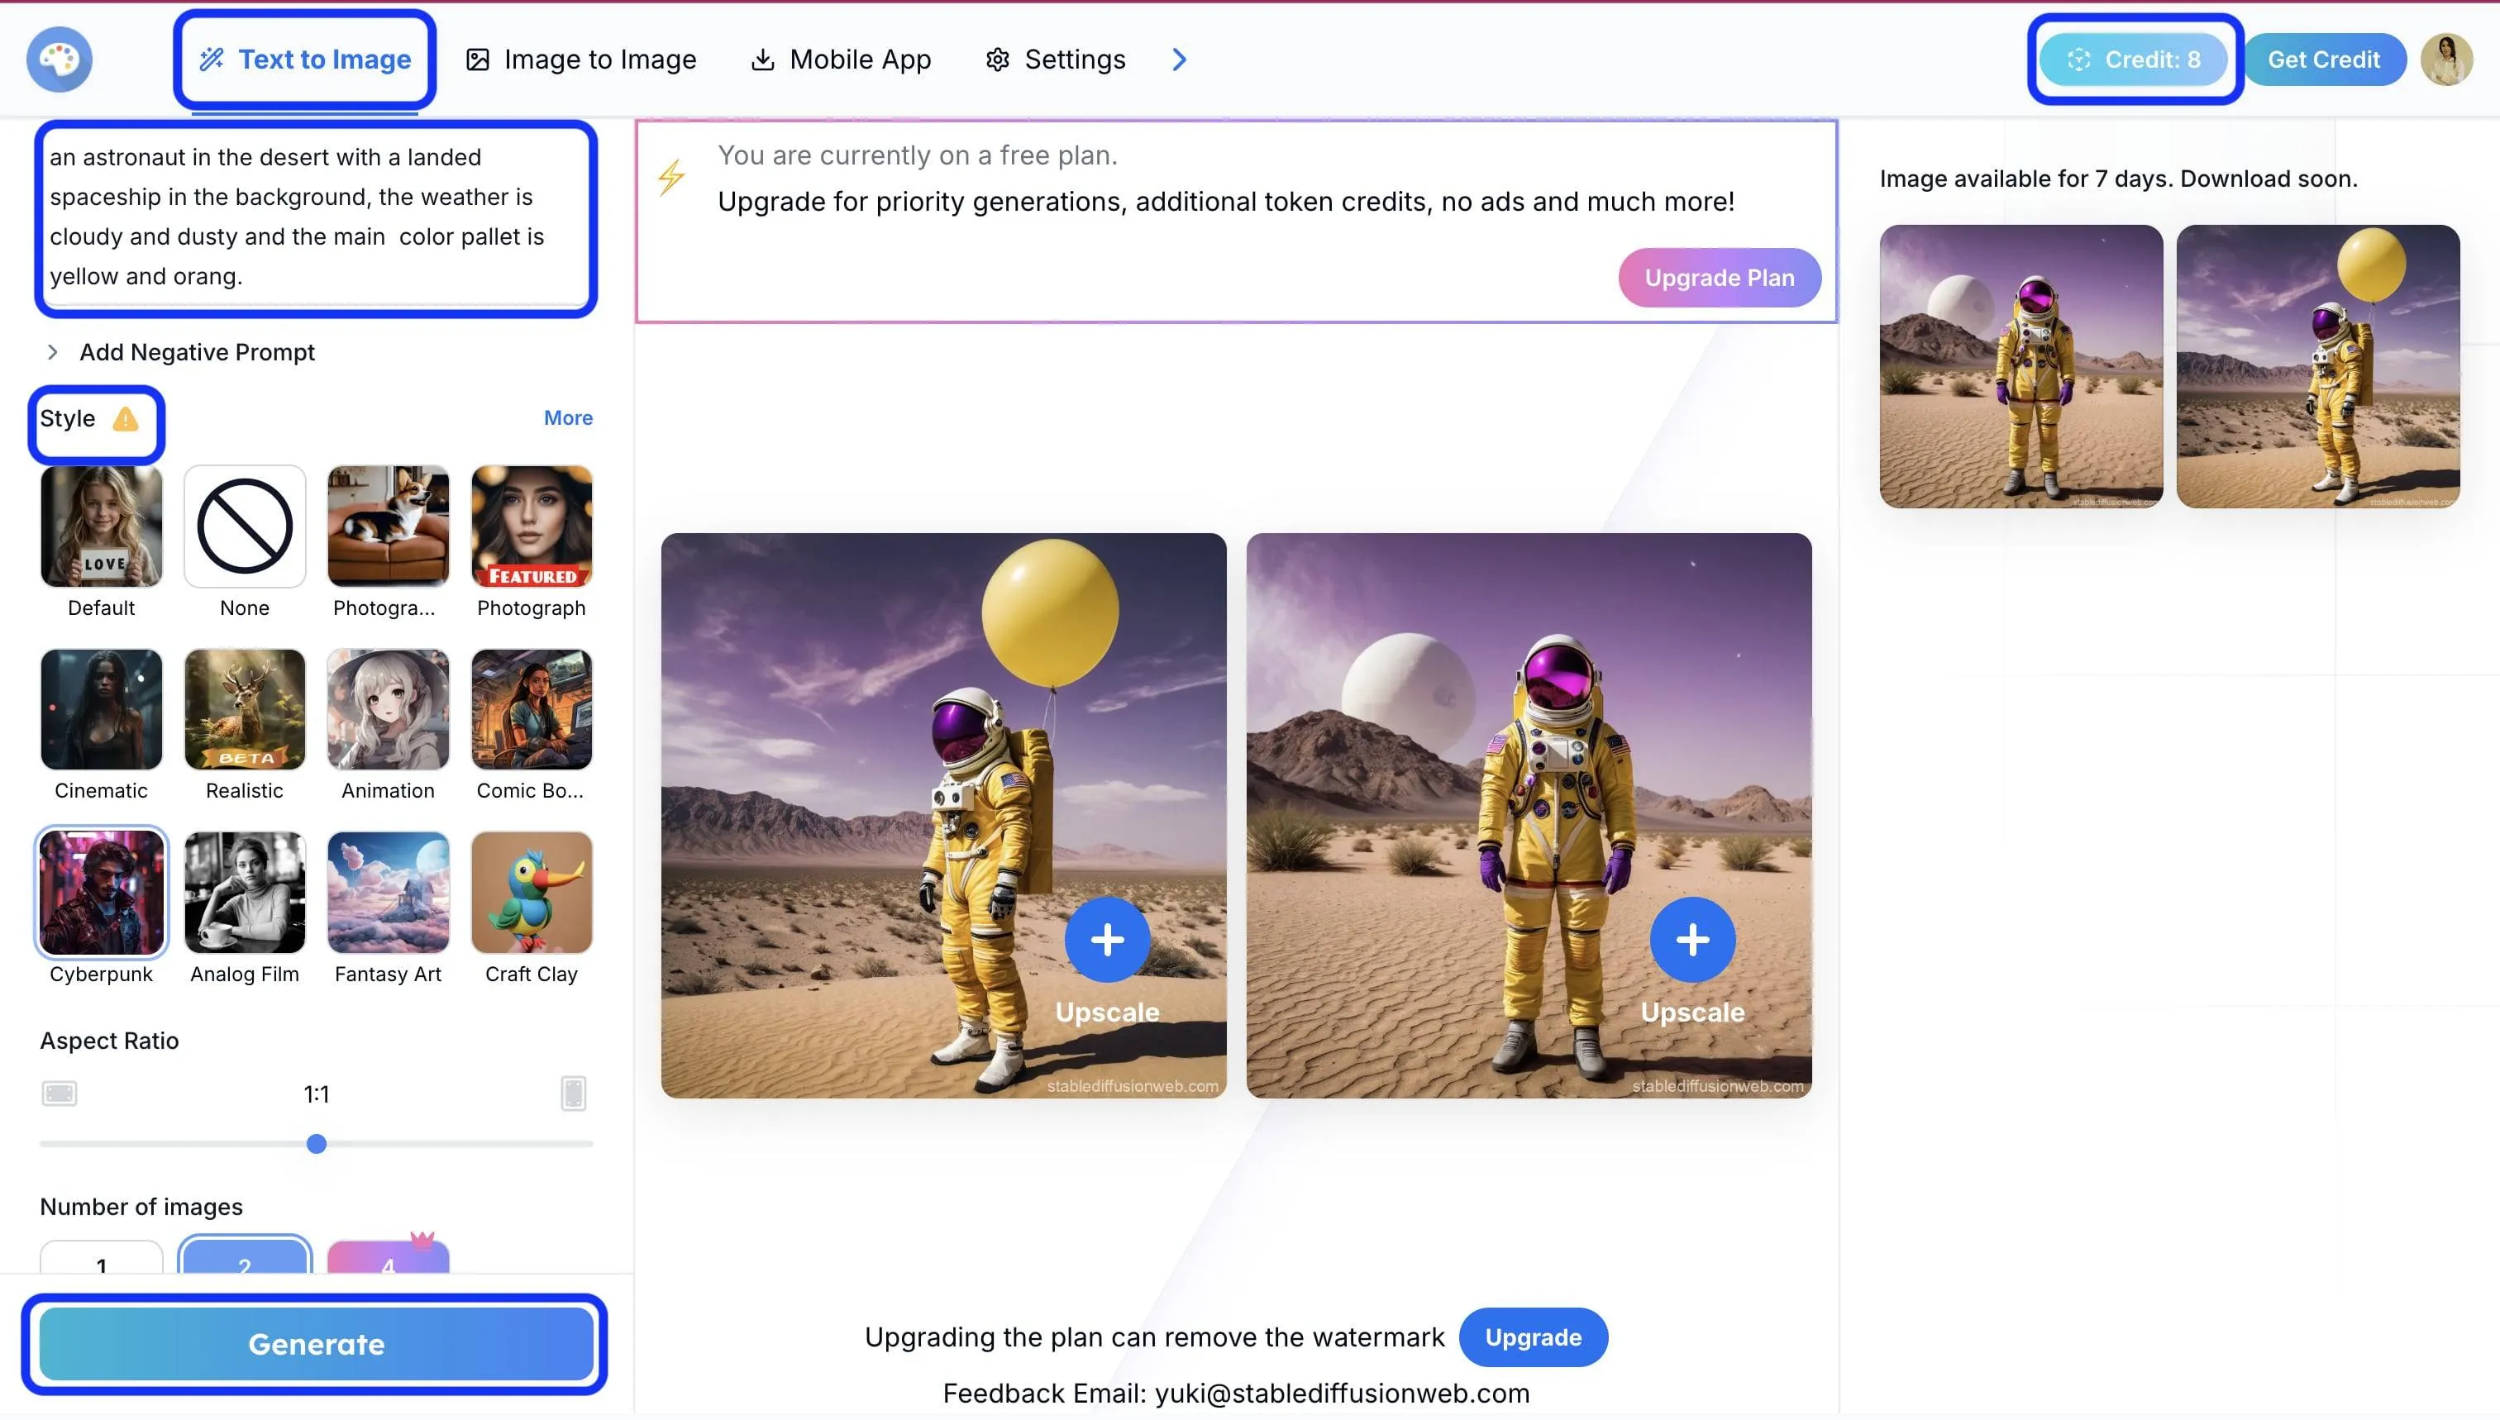2500x1420 pixels.
Task: Switch to Image to Image tab
Action: 581,60
